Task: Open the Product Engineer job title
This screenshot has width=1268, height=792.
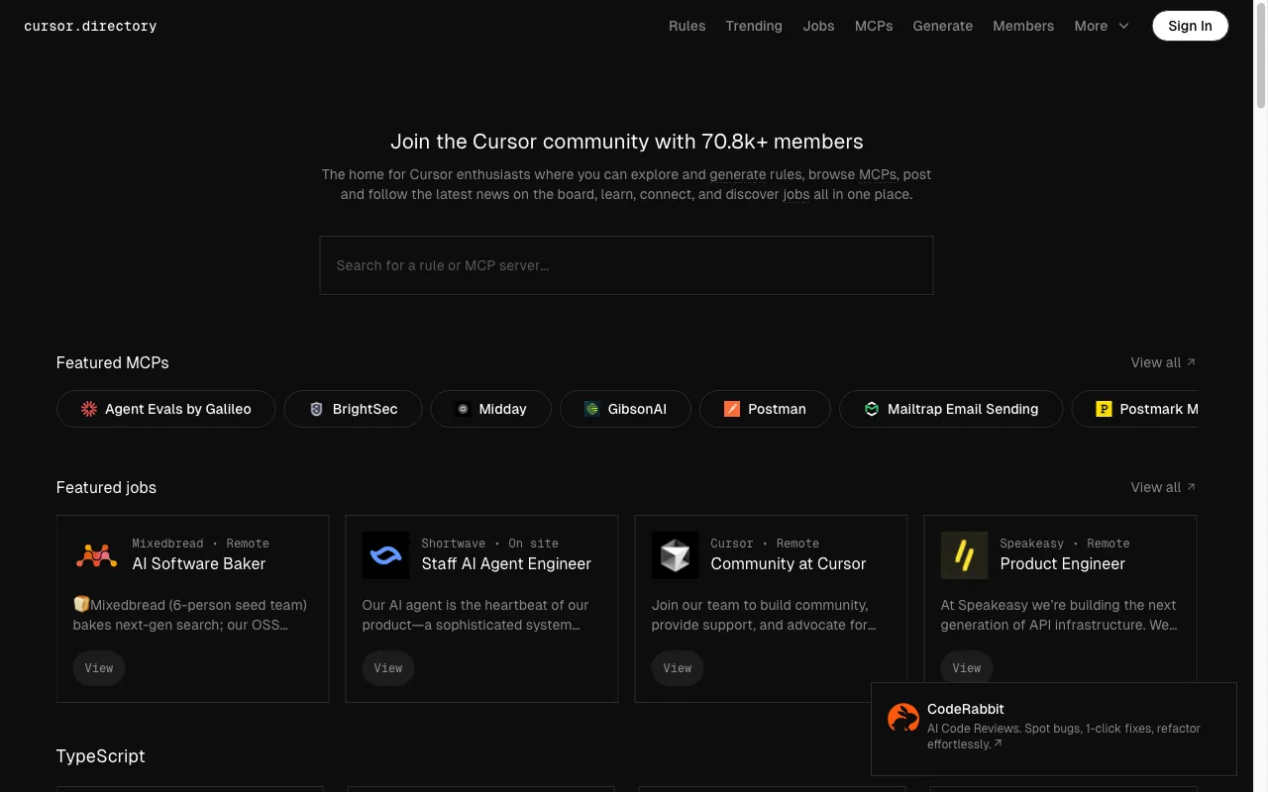Action: 1062,564
